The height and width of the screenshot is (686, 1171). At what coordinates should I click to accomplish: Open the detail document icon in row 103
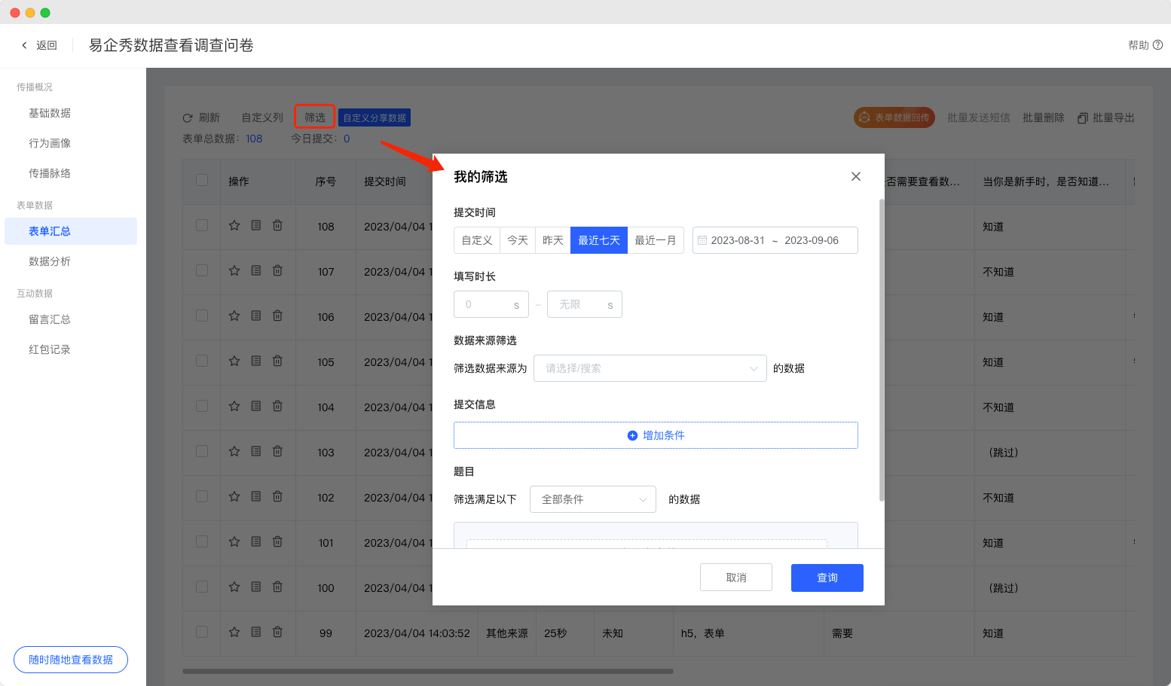pos(256,451)
